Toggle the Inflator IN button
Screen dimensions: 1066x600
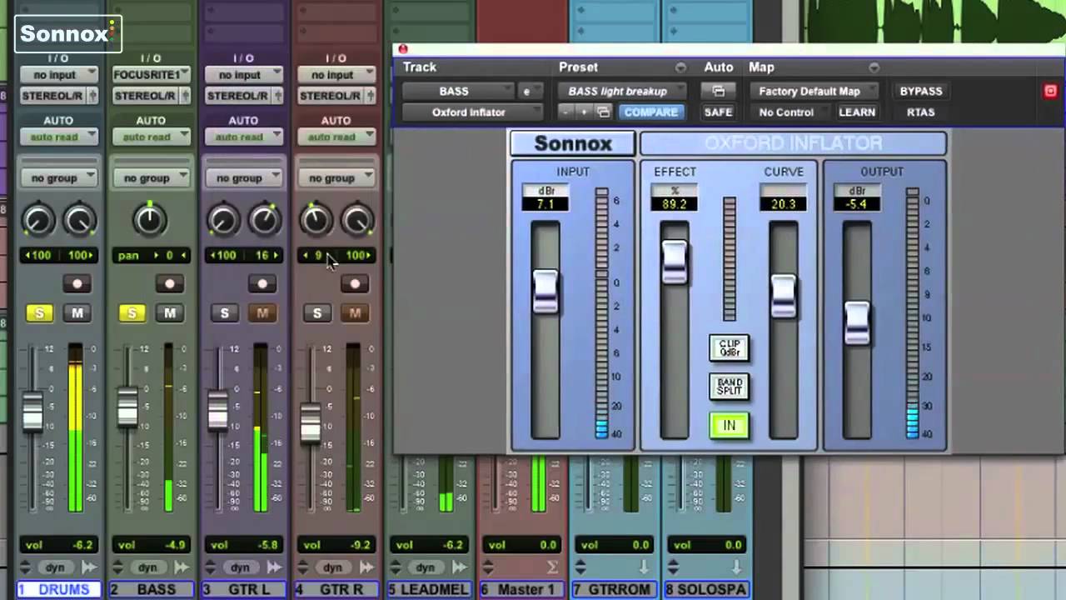click(x=729, y=426)
